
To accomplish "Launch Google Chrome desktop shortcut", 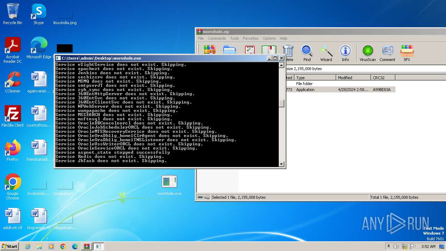I will click(13, 187).
